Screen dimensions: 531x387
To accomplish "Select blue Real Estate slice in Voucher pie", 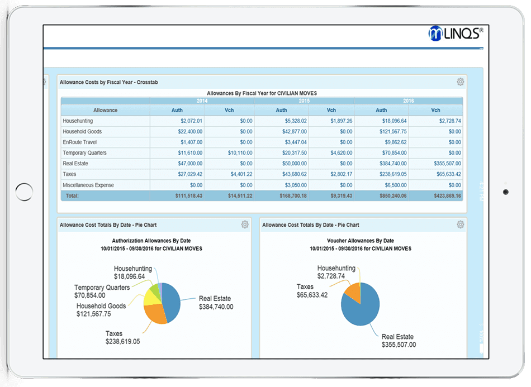I will click(363, 308).
